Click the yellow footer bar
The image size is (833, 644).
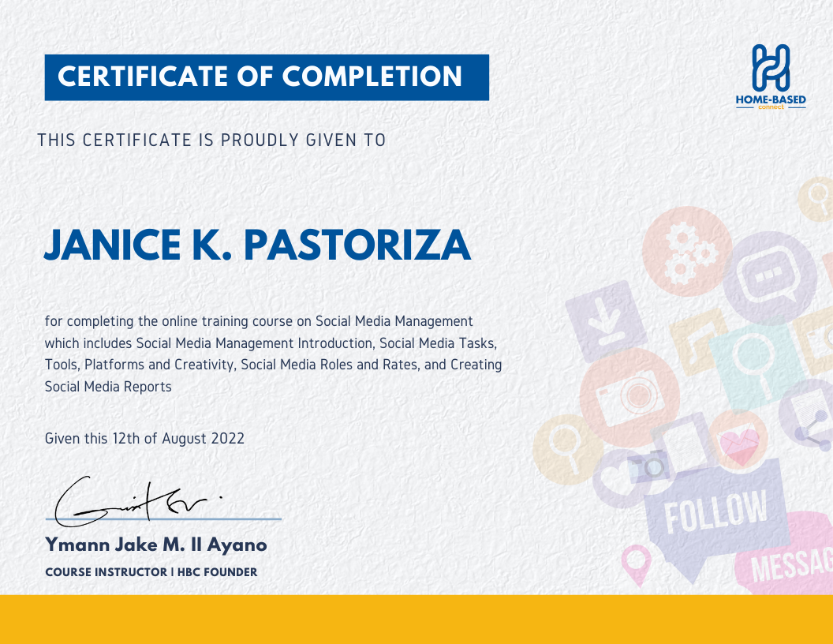[x=416, y=619]
